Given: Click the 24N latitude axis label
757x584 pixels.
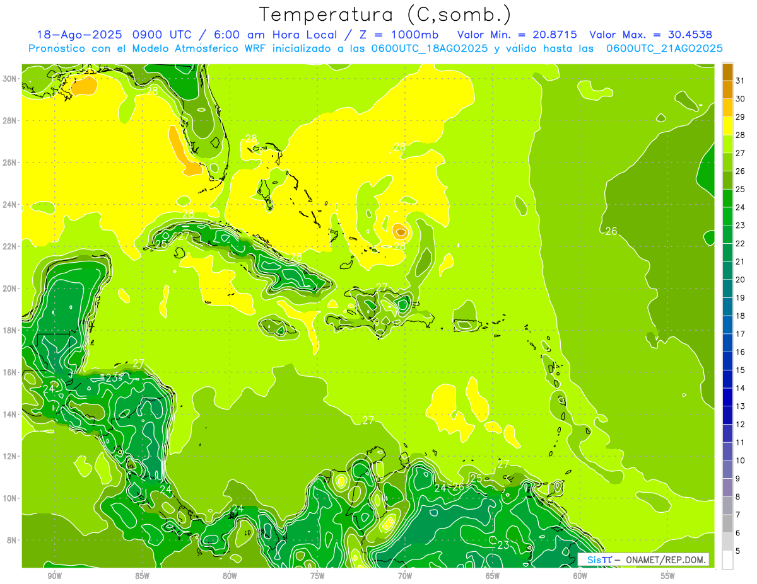Looking at the screenshot, I should tap(9, 205).
